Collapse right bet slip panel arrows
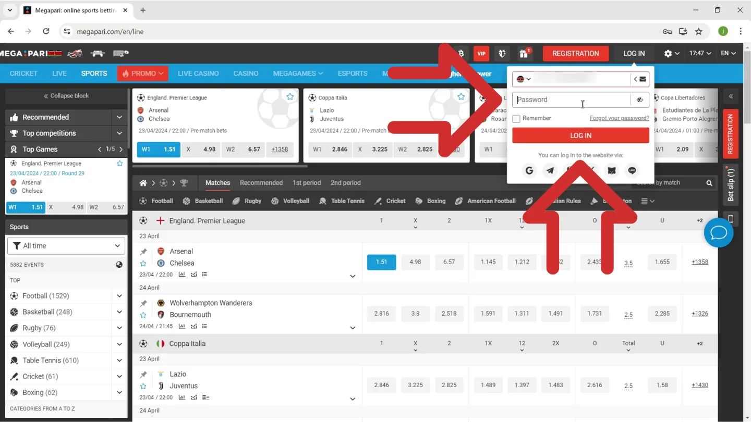This screenshot has width=751, height=422. 731,96
